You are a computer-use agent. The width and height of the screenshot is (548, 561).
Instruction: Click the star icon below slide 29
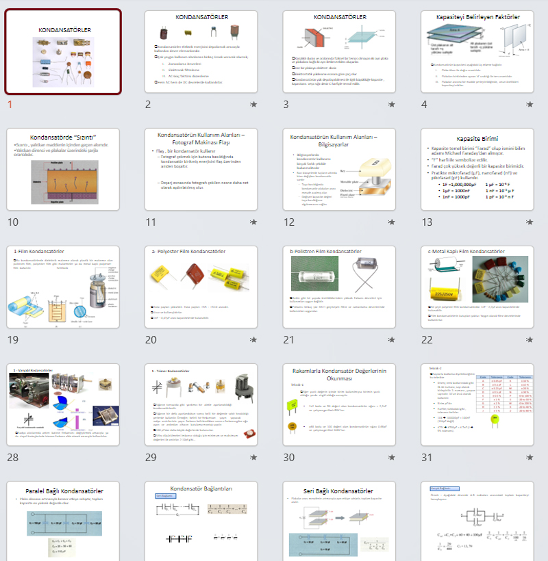[253, 458]
